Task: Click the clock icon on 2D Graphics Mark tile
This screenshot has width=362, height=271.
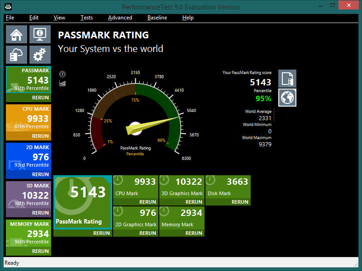Action: coord(118,211)
